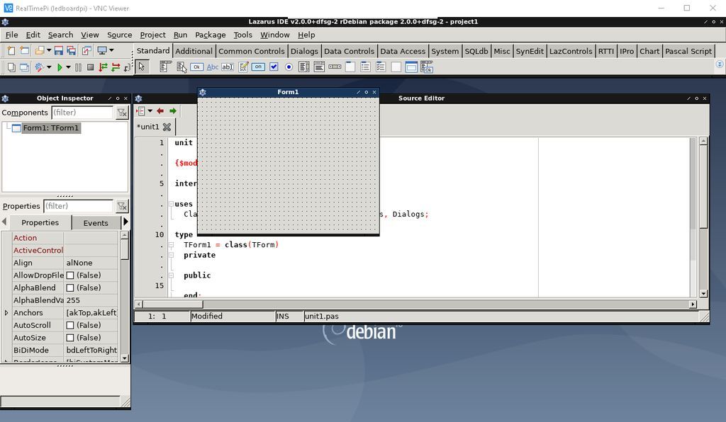Open the Open File dropdown arrow
The image size is (726, 422).
(50, 51)
